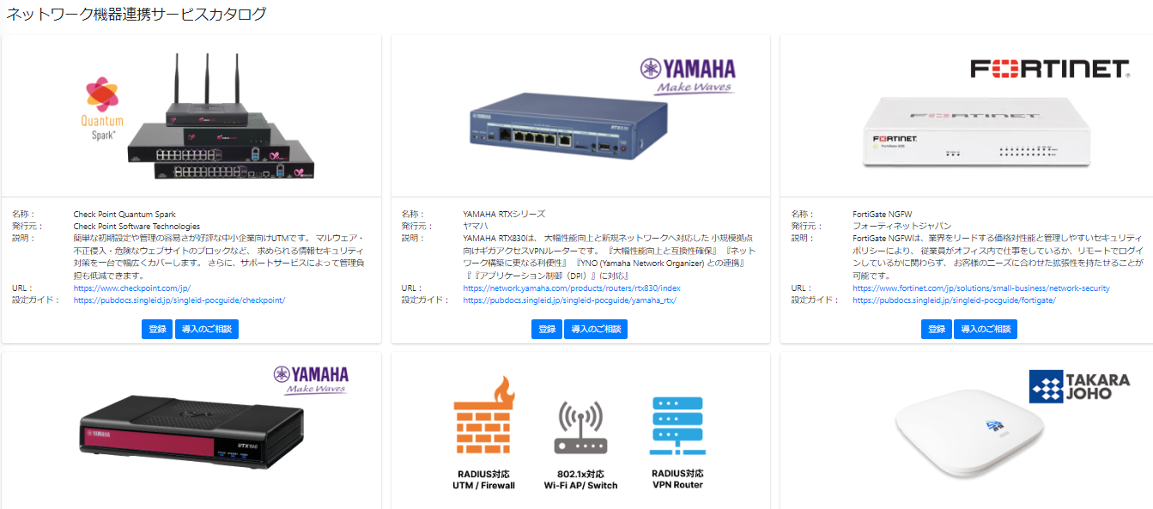Viewport: 1153px width, 509px height.
Task: Open the white ceiling access point image
Action: [x=966, y=433]
